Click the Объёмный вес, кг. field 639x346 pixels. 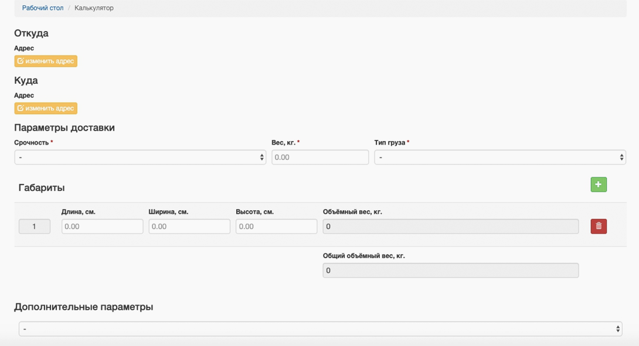pyautogui.click(x=451, y=227)
